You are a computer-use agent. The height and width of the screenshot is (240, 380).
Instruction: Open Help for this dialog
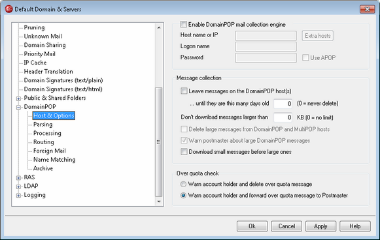pos(355,226)
